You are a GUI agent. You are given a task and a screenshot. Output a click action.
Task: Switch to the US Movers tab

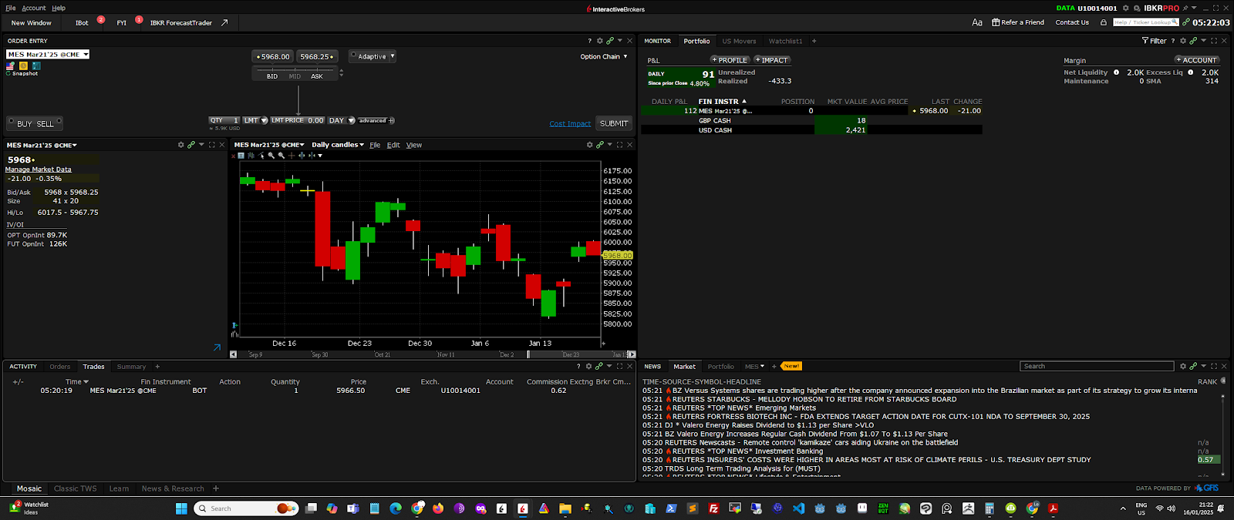coord(739,41)
